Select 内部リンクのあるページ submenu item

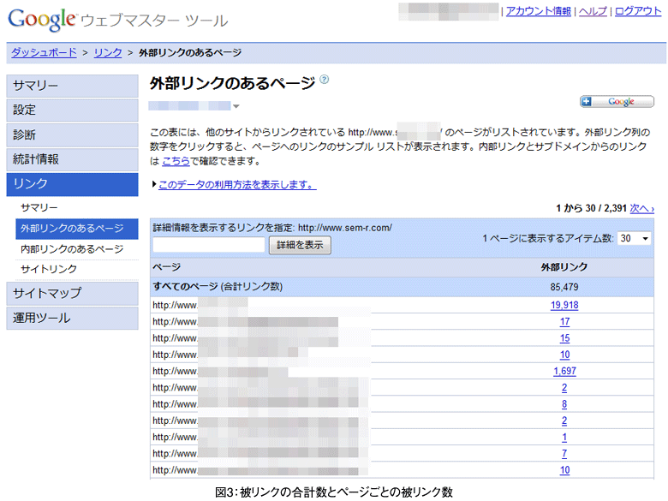(72, 249)
